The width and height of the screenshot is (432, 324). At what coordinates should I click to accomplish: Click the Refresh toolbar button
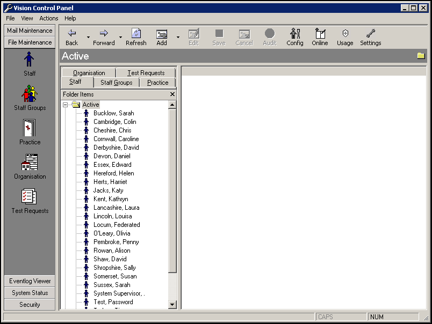click(x=136, y=37)
